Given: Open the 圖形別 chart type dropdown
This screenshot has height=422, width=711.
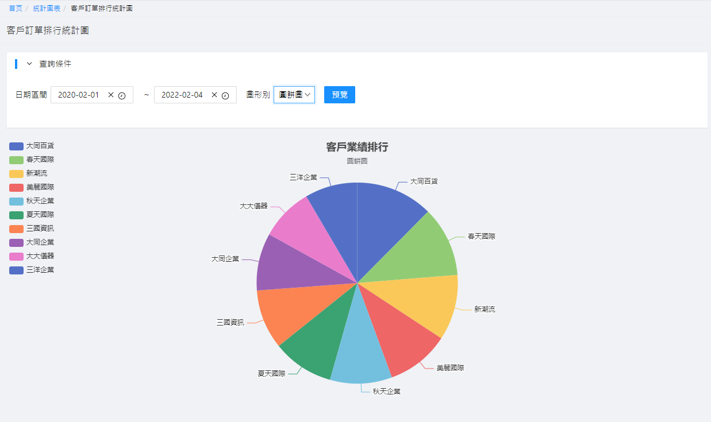Looking at the screenshot, I should pyautogui.click(x=294, y=95).
